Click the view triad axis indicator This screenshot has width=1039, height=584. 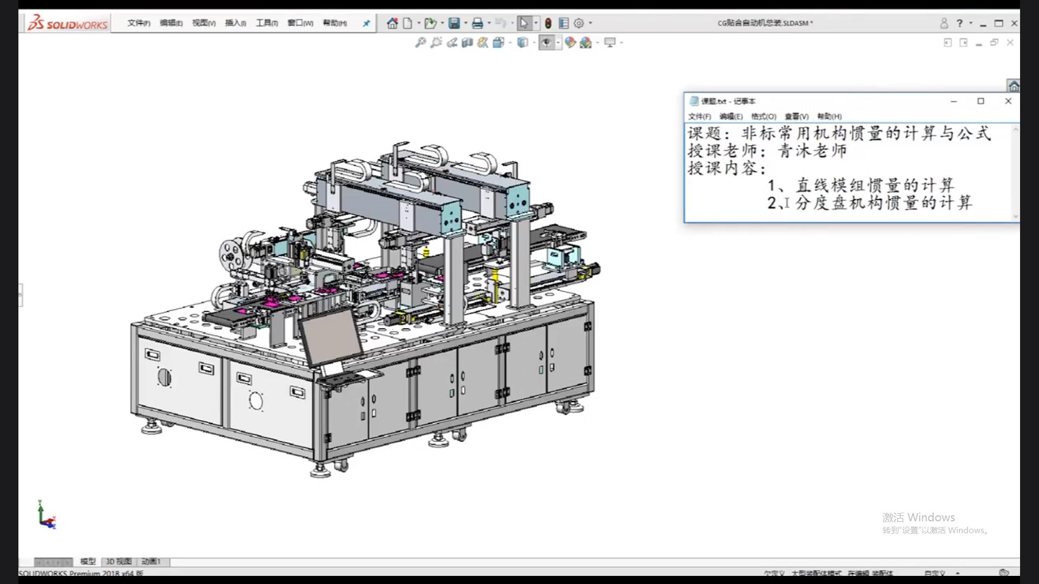47,515
